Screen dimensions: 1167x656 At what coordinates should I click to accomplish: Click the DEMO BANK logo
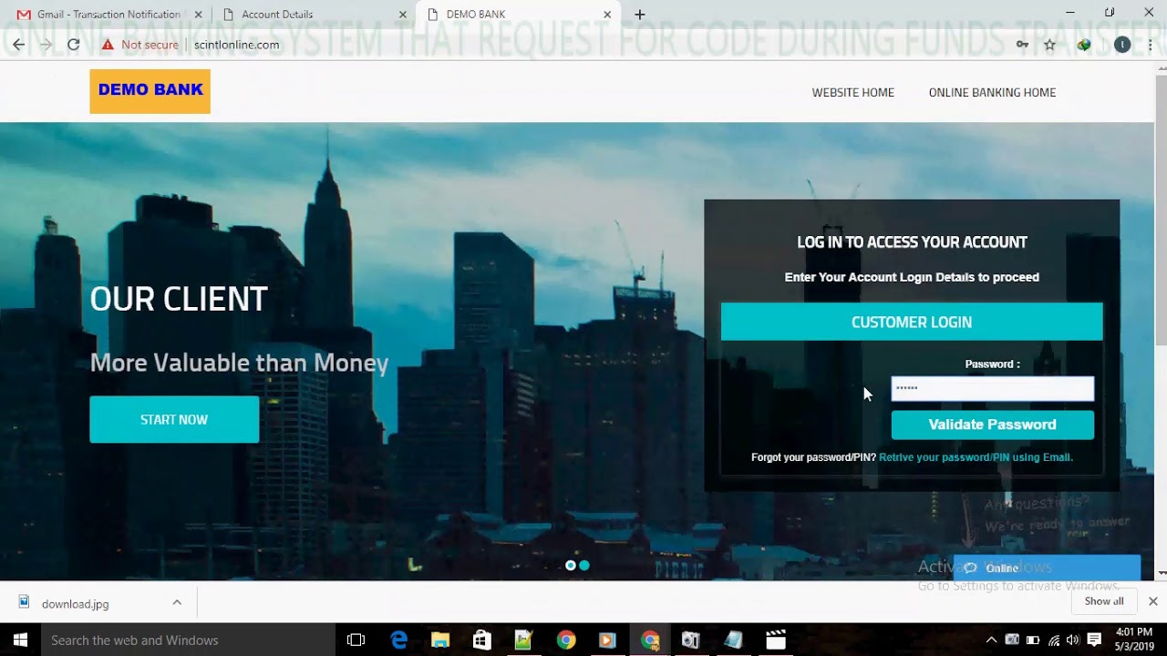(150, 91)
